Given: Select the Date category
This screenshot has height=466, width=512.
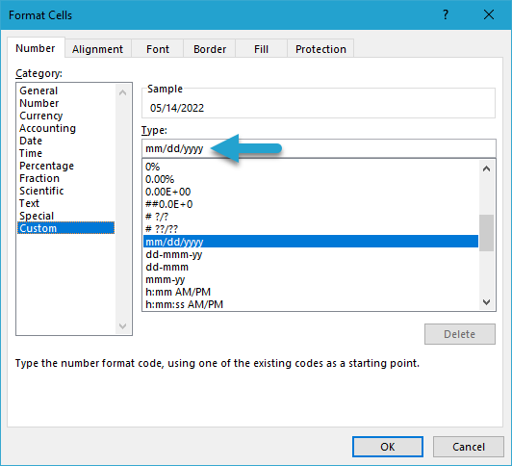Looking at the screenshot, I should 65,141.
